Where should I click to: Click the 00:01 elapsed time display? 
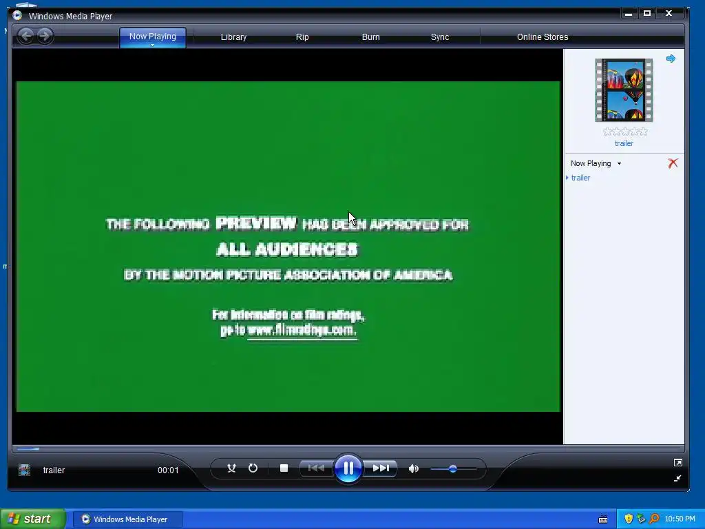coord(168,470)
